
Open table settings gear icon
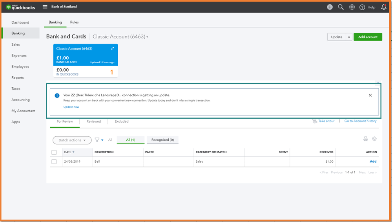[374, 139]
